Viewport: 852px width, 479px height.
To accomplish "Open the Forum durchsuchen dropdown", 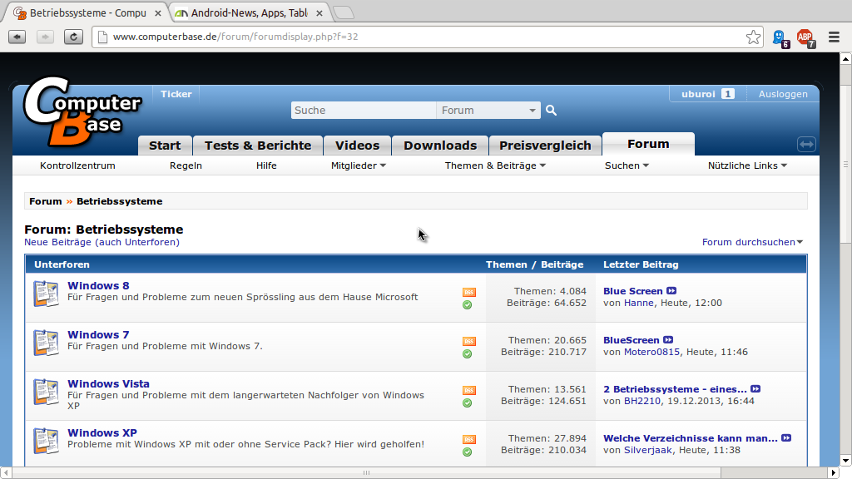I will click(752, 242).
